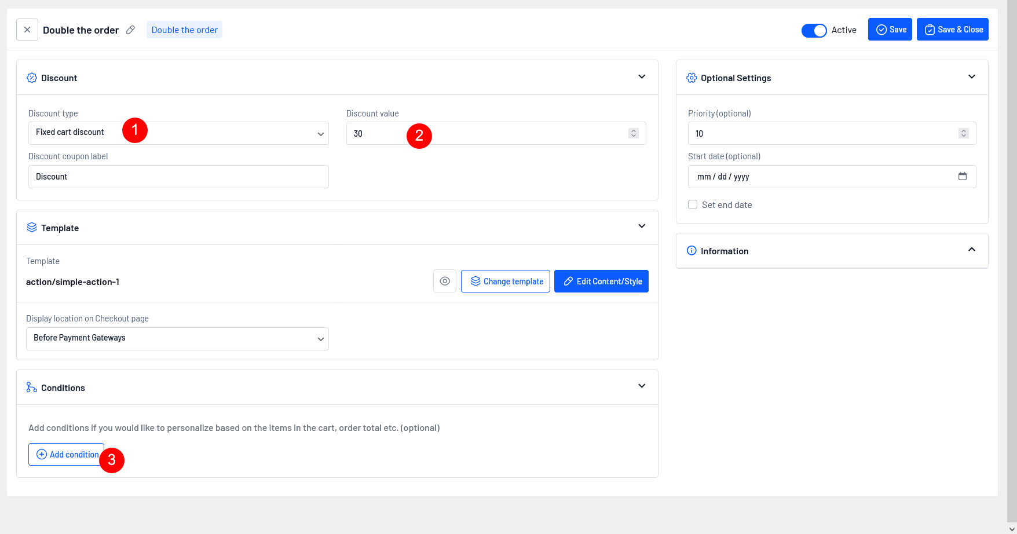Viewport: 1017px width, 534px height.
Task: Open Display location on Checkout page dropdown
Action: [177, 339]
